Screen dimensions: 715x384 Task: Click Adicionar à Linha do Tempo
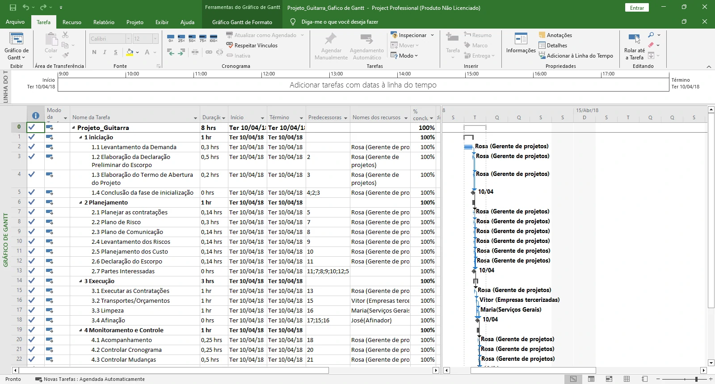tap(576, 56)
